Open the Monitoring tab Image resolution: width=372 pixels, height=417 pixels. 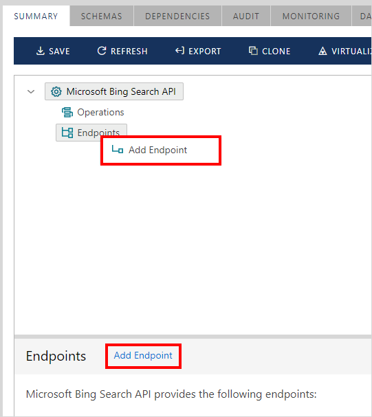[311, 16]
